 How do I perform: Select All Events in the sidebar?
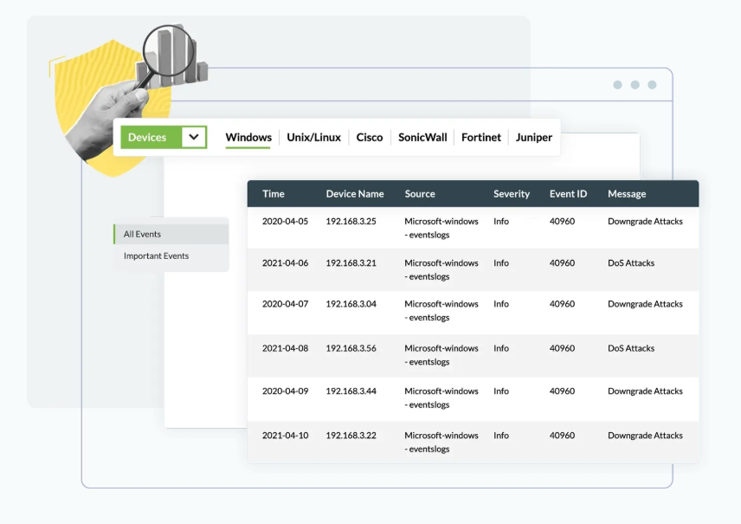(171, 234)
